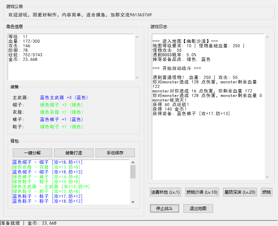Click the backpack list scrollbar thumb

click(x=133, y=172)
